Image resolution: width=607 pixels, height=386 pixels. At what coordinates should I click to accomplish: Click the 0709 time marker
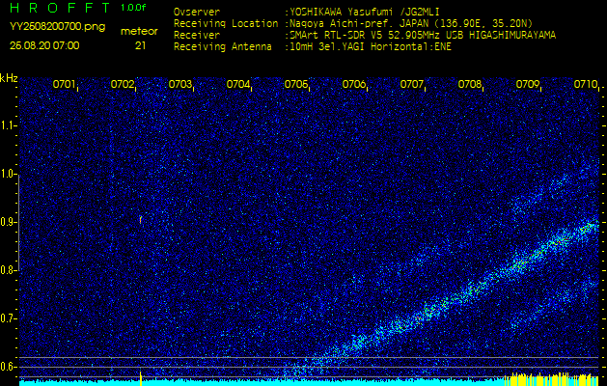(528, 84)
